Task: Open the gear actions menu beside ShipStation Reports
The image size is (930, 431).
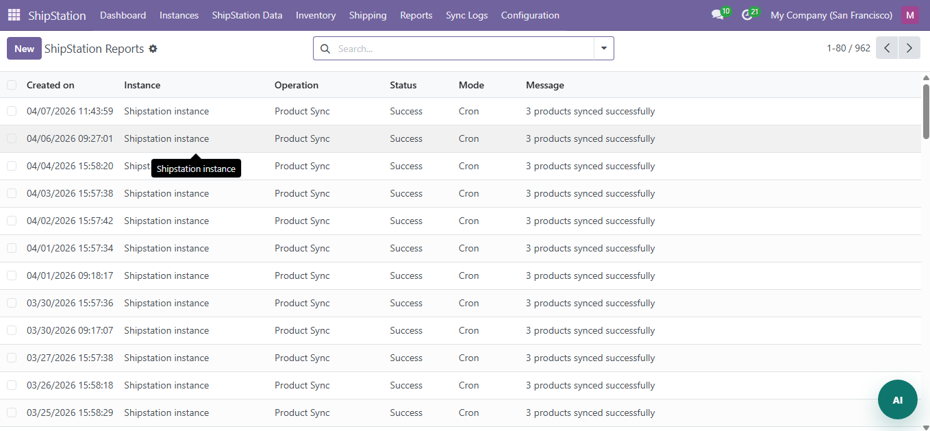Action: 153,49
